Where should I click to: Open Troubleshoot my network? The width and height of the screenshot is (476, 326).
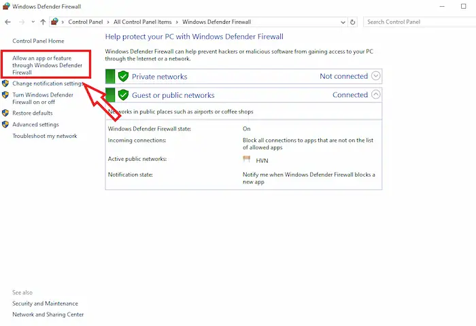[x=45, y=136]
